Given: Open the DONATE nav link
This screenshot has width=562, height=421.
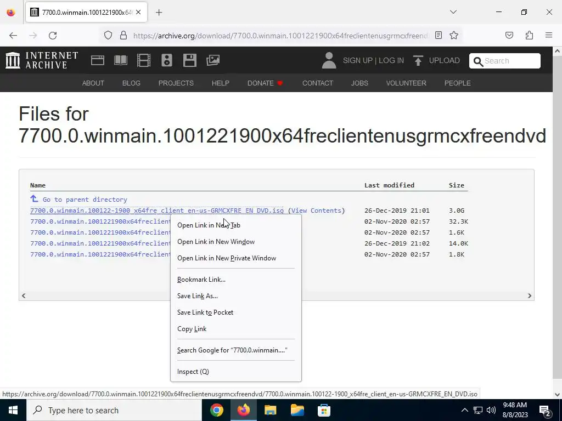Looking at the screenshot, I should pyautogui.click(x=265, y=83).
